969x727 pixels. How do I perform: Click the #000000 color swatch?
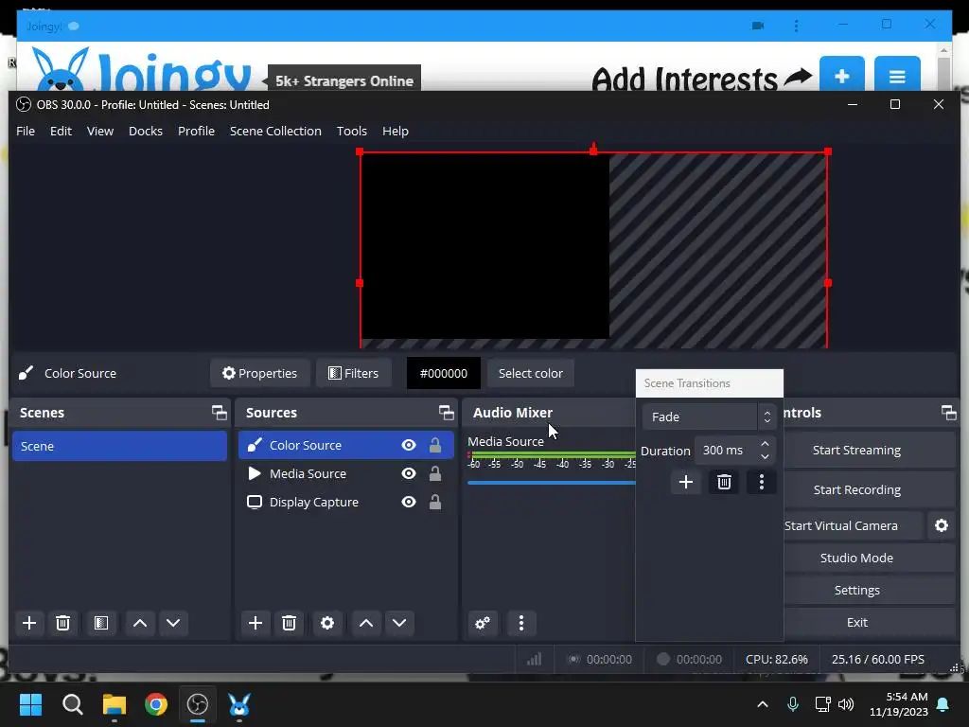[443, 373]
